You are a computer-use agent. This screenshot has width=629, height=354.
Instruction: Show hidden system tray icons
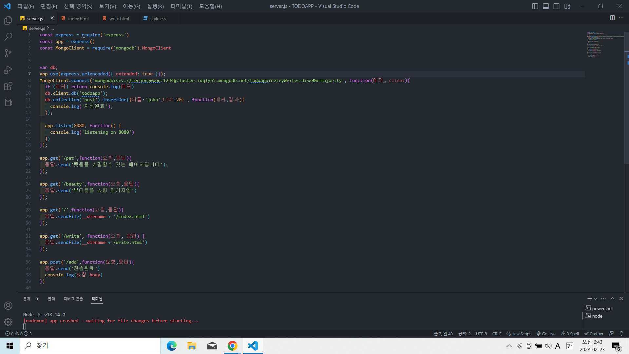[x=509, y=346]
